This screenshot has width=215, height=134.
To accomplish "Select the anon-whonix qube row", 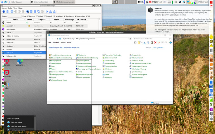I will point(45,29).
